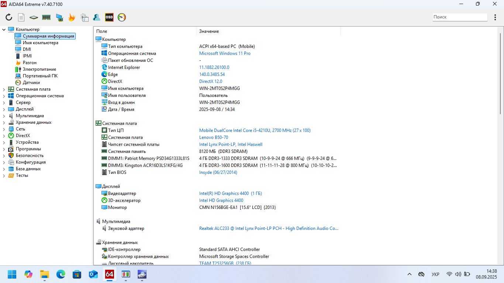Select Имя компьютера in the tree
Image resolution: width=504 pixels, height=283 pixels.
[x=40, y=43]
